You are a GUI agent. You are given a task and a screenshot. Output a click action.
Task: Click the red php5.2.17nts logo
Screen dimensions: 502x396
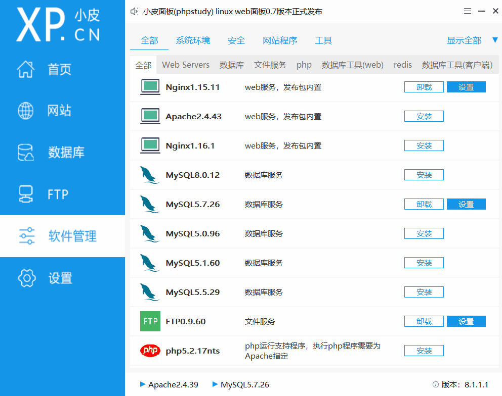tap(150, 351)
